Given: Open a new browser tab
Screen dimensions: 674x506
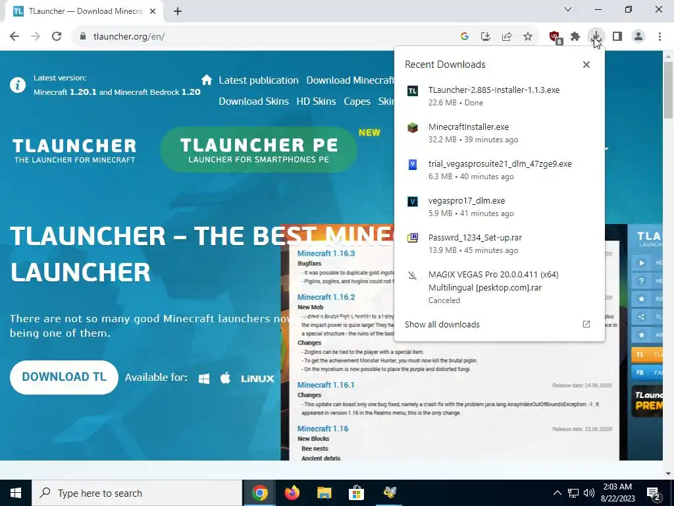Looking at the screenshot, I should (178, 12).
